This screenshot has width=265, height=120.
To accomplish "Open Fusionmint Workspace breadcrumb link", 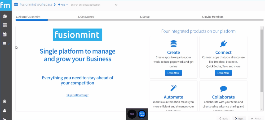I will pyautogui.click(x=36, y=5).
